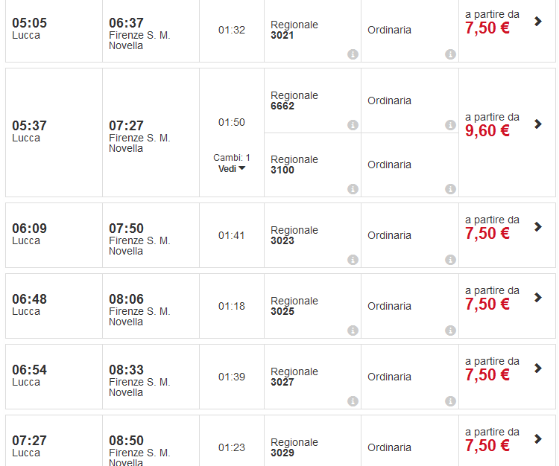
Task: Click Ordinaria info icon for Regionale 3027
Action: (450, 401)
